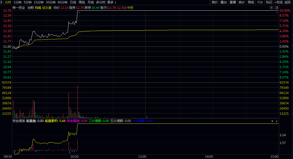Click the 返回 back button
Viewport: 293px width, 159px height.
(288, 2)
